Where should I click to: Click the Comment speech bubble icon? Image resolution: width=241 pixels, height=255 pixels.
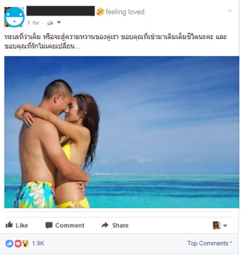click(49, 225)
